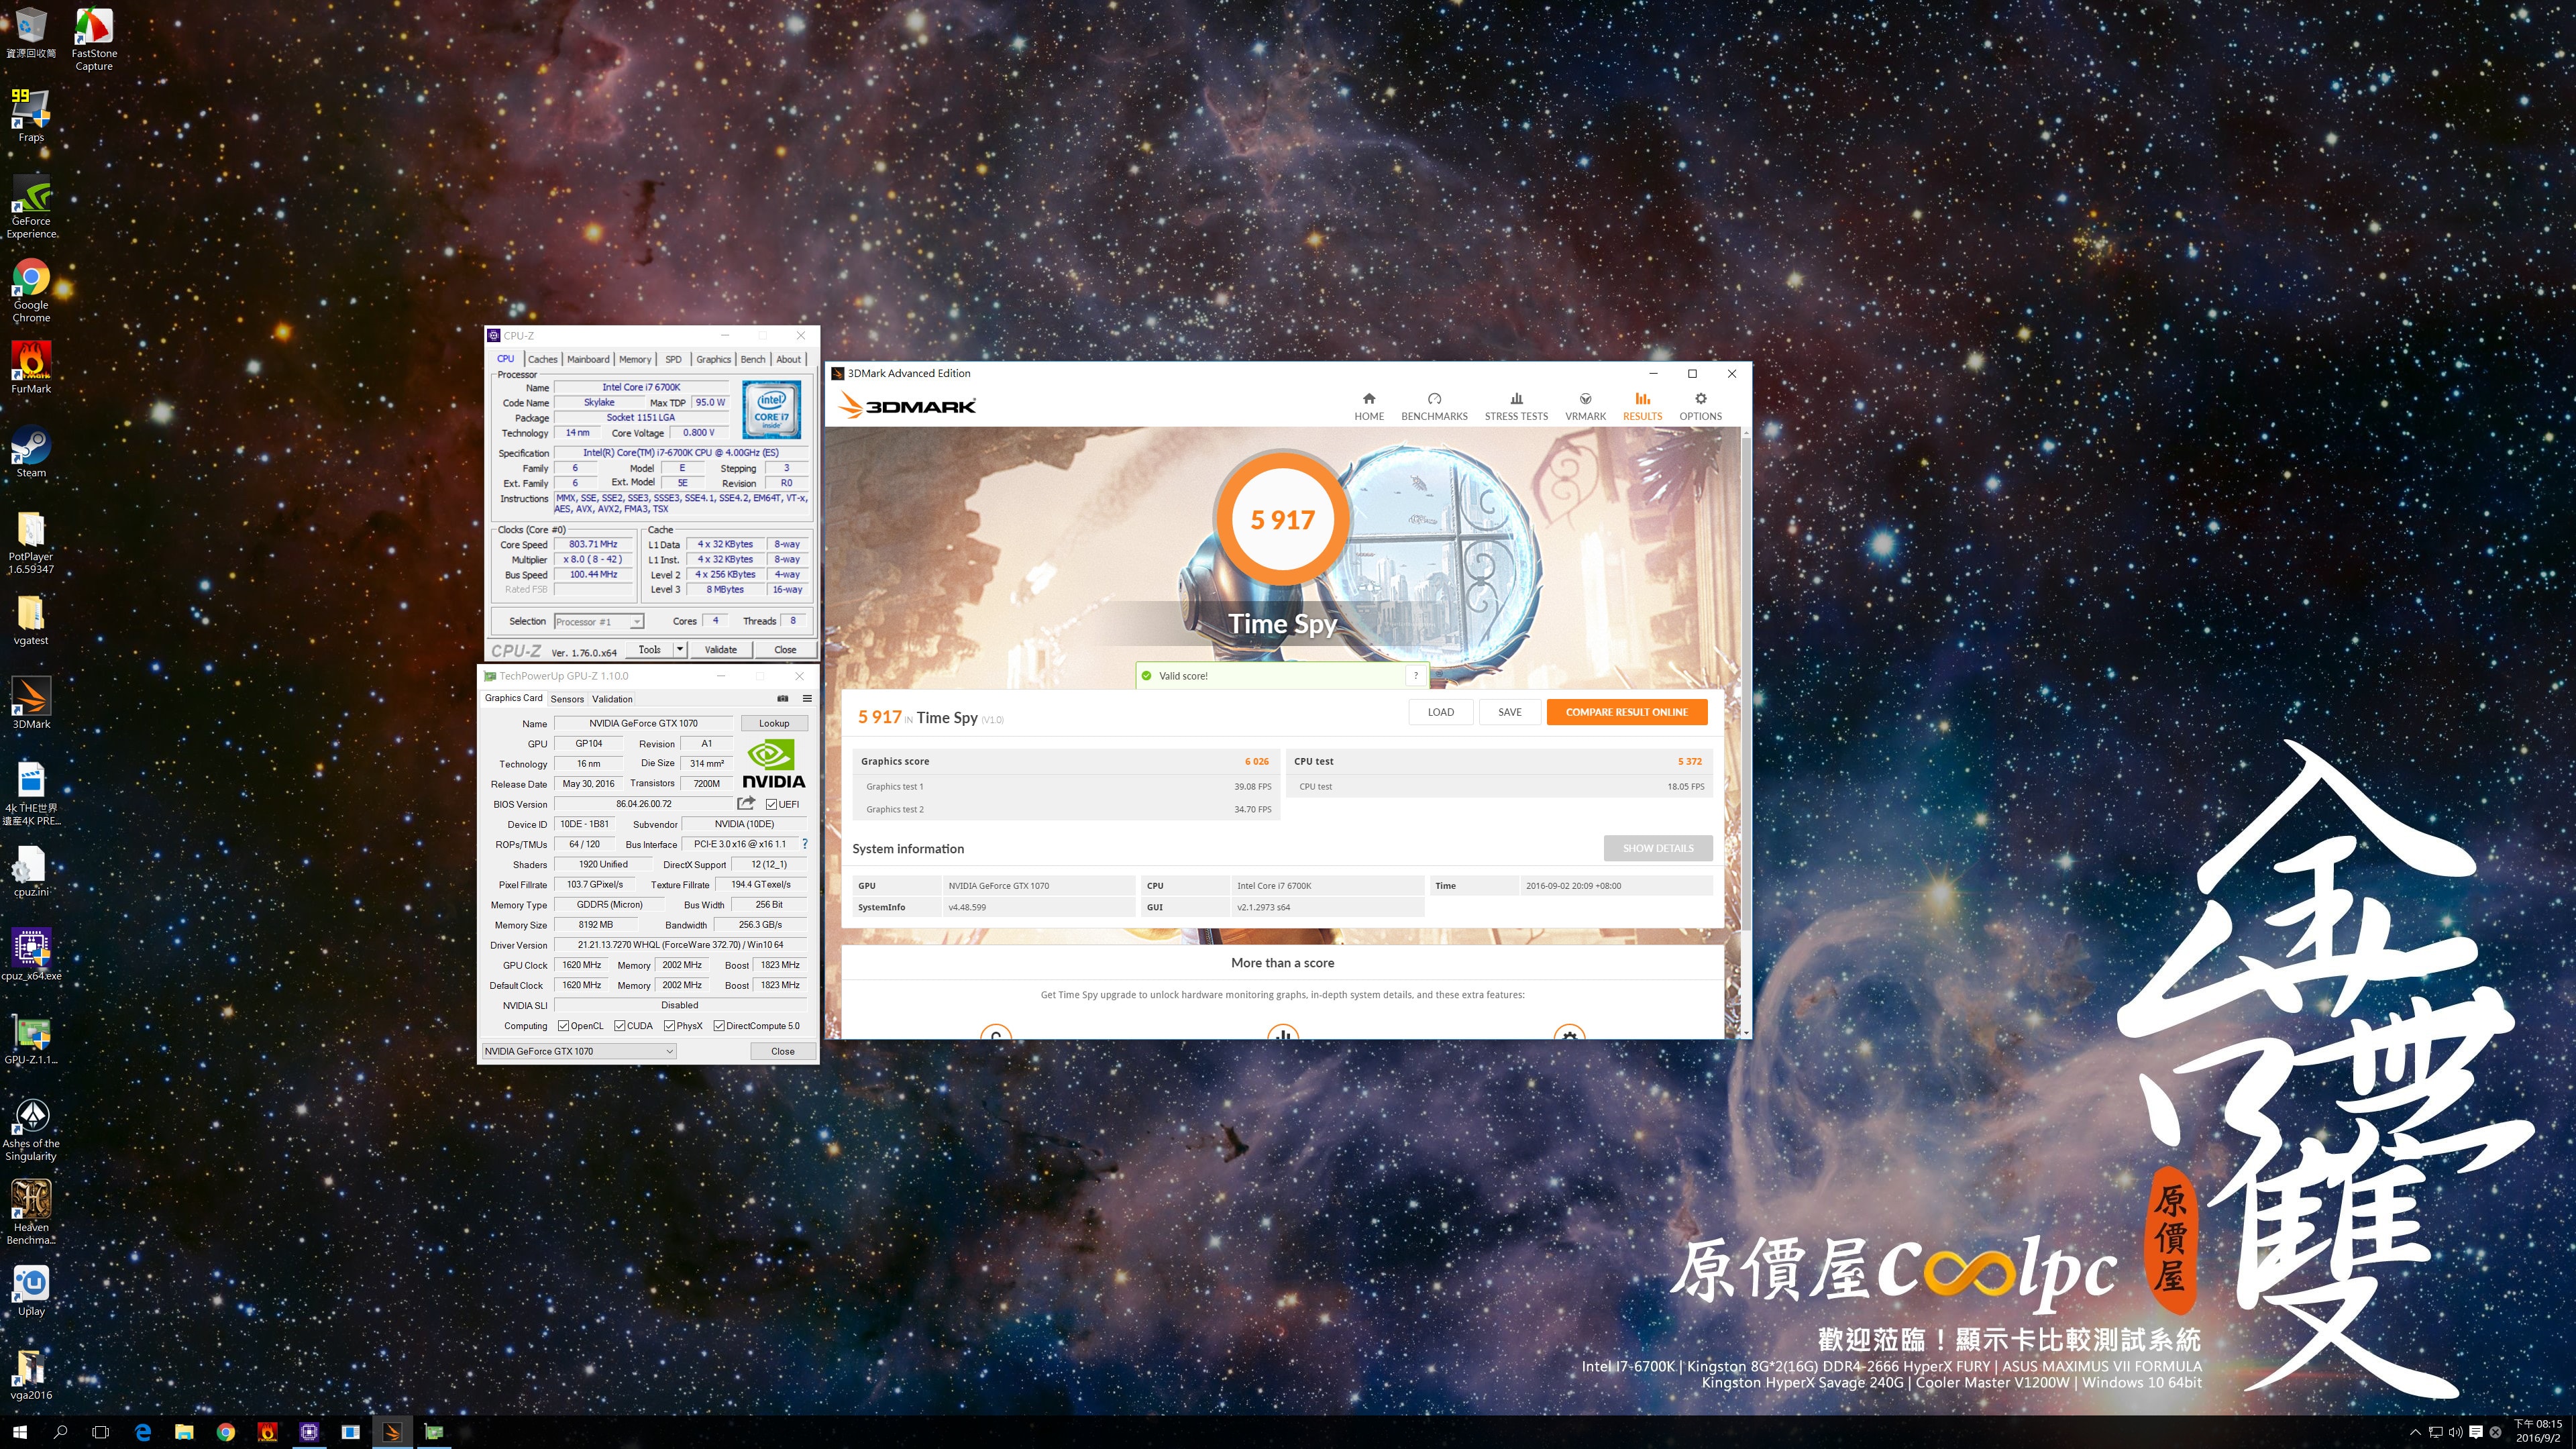Open Ashes of the Singularity shortcut

[31, 1129]
